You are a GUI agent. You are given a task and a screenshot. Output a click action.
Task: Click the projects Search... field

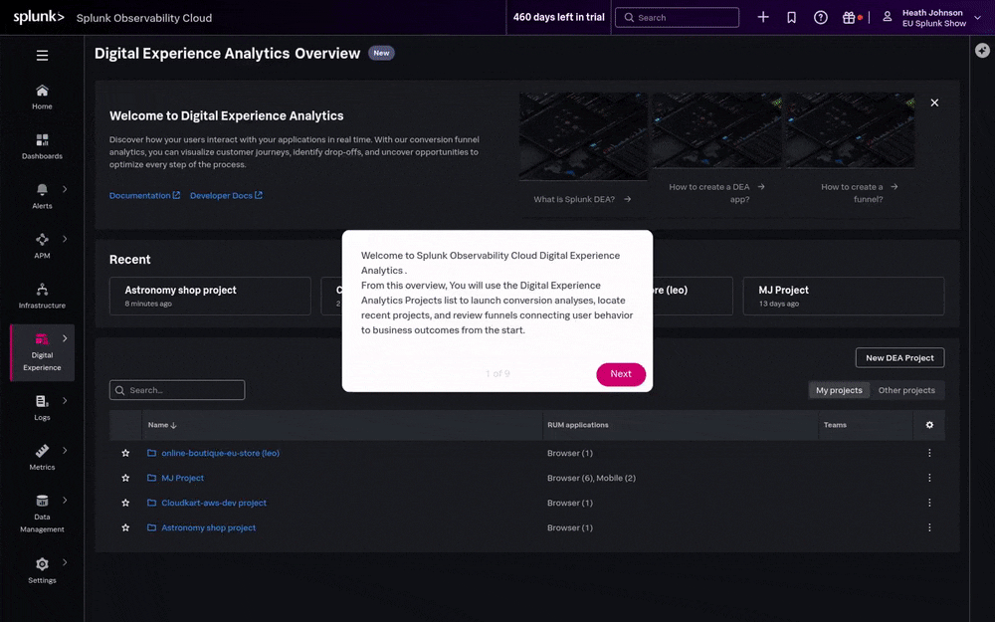(177, 390)
